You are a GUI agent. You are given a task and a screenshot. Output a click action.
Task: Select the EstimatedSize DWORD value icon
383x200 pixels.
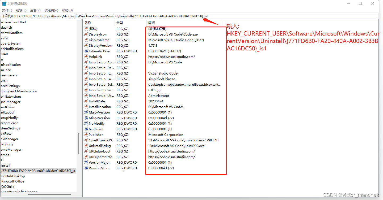pos(86,51)
